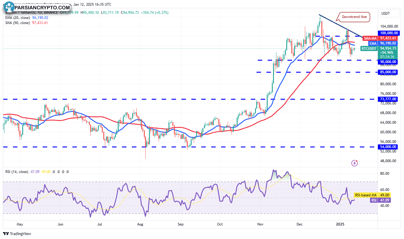This screenshot has width=404, height=239.
Task: Click the 100,000.00 price level label
Action: (389, 33)
